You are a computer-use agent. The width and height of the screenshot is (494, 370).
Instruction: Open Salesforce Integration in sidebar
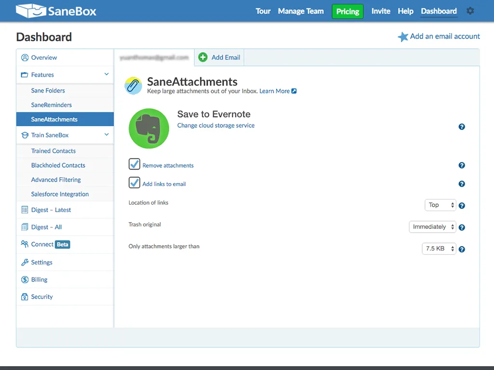[60, 194]
